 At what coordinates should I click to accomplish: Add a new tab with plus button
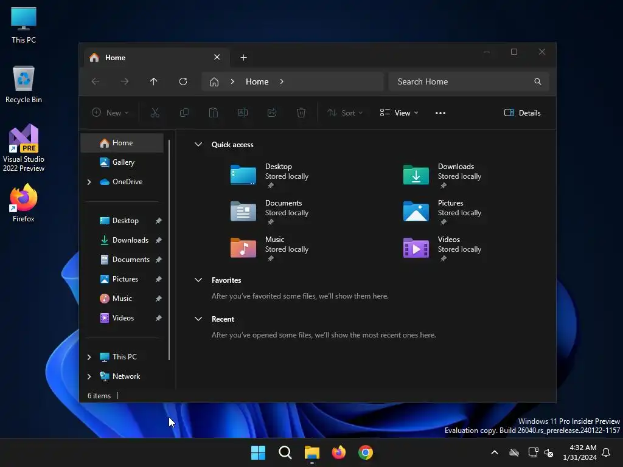(243, 58)
